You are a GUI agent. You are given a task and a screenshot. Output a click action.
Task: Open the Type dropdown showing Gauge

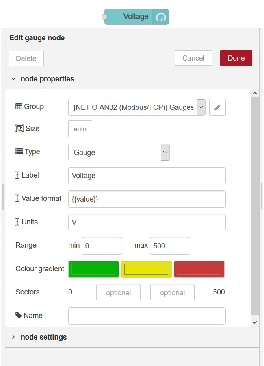click(x=119, y=152)
